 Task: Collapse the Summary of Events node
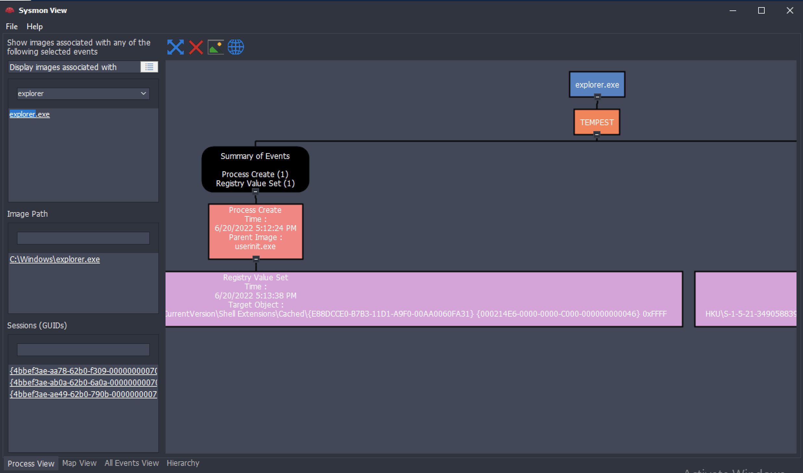(255, 192)
